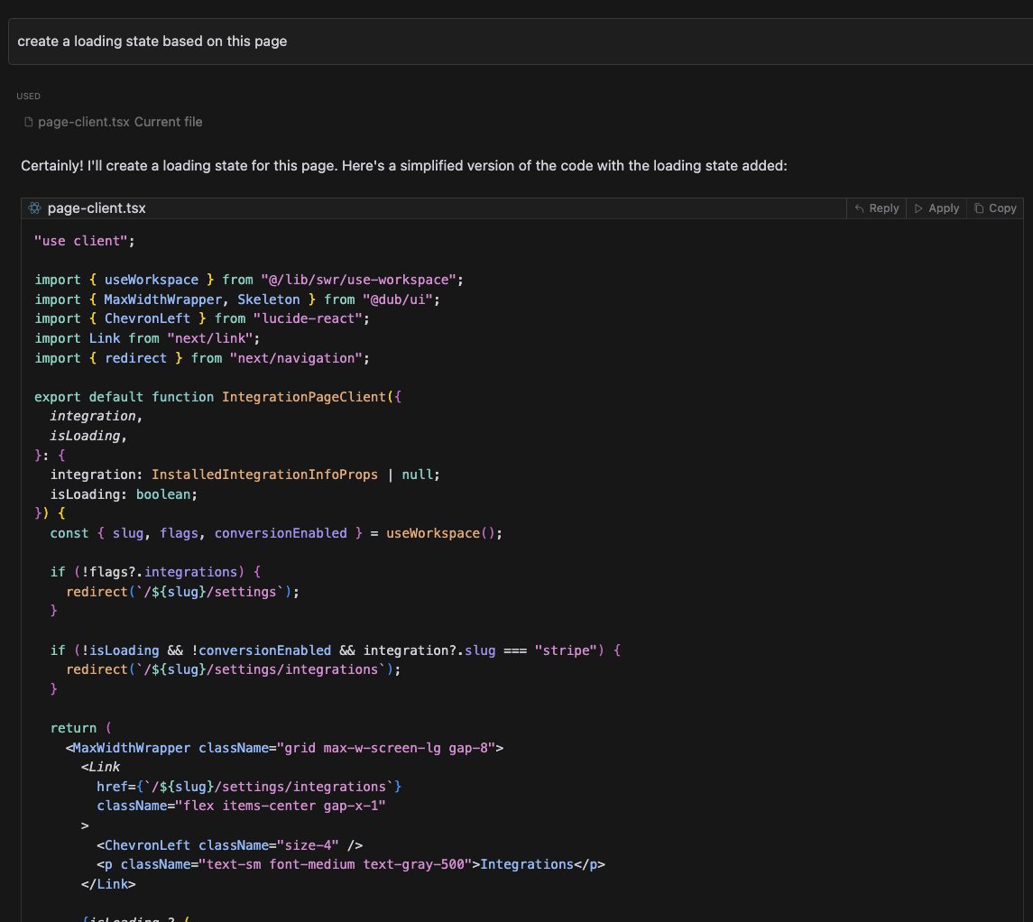This screenshot has width=1033, height=922.
Task: Click the isLoading: boolean line
Action: pyautogui.click(x=124, y=494)
